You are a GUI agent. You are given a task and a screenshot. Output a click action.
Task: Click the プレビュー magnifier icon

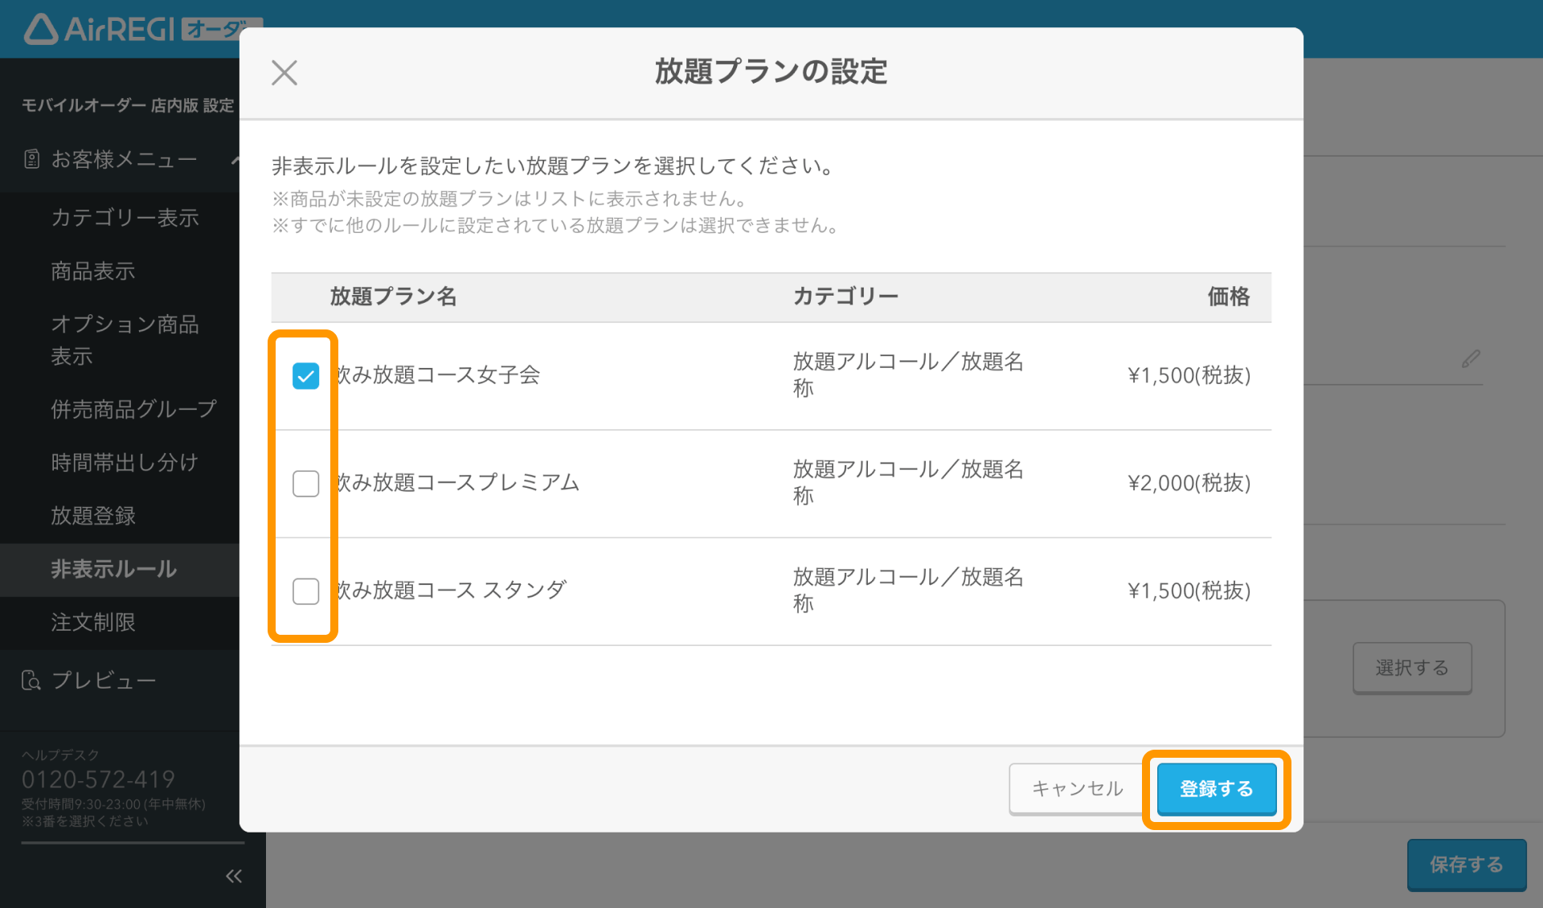pos(31,681)
